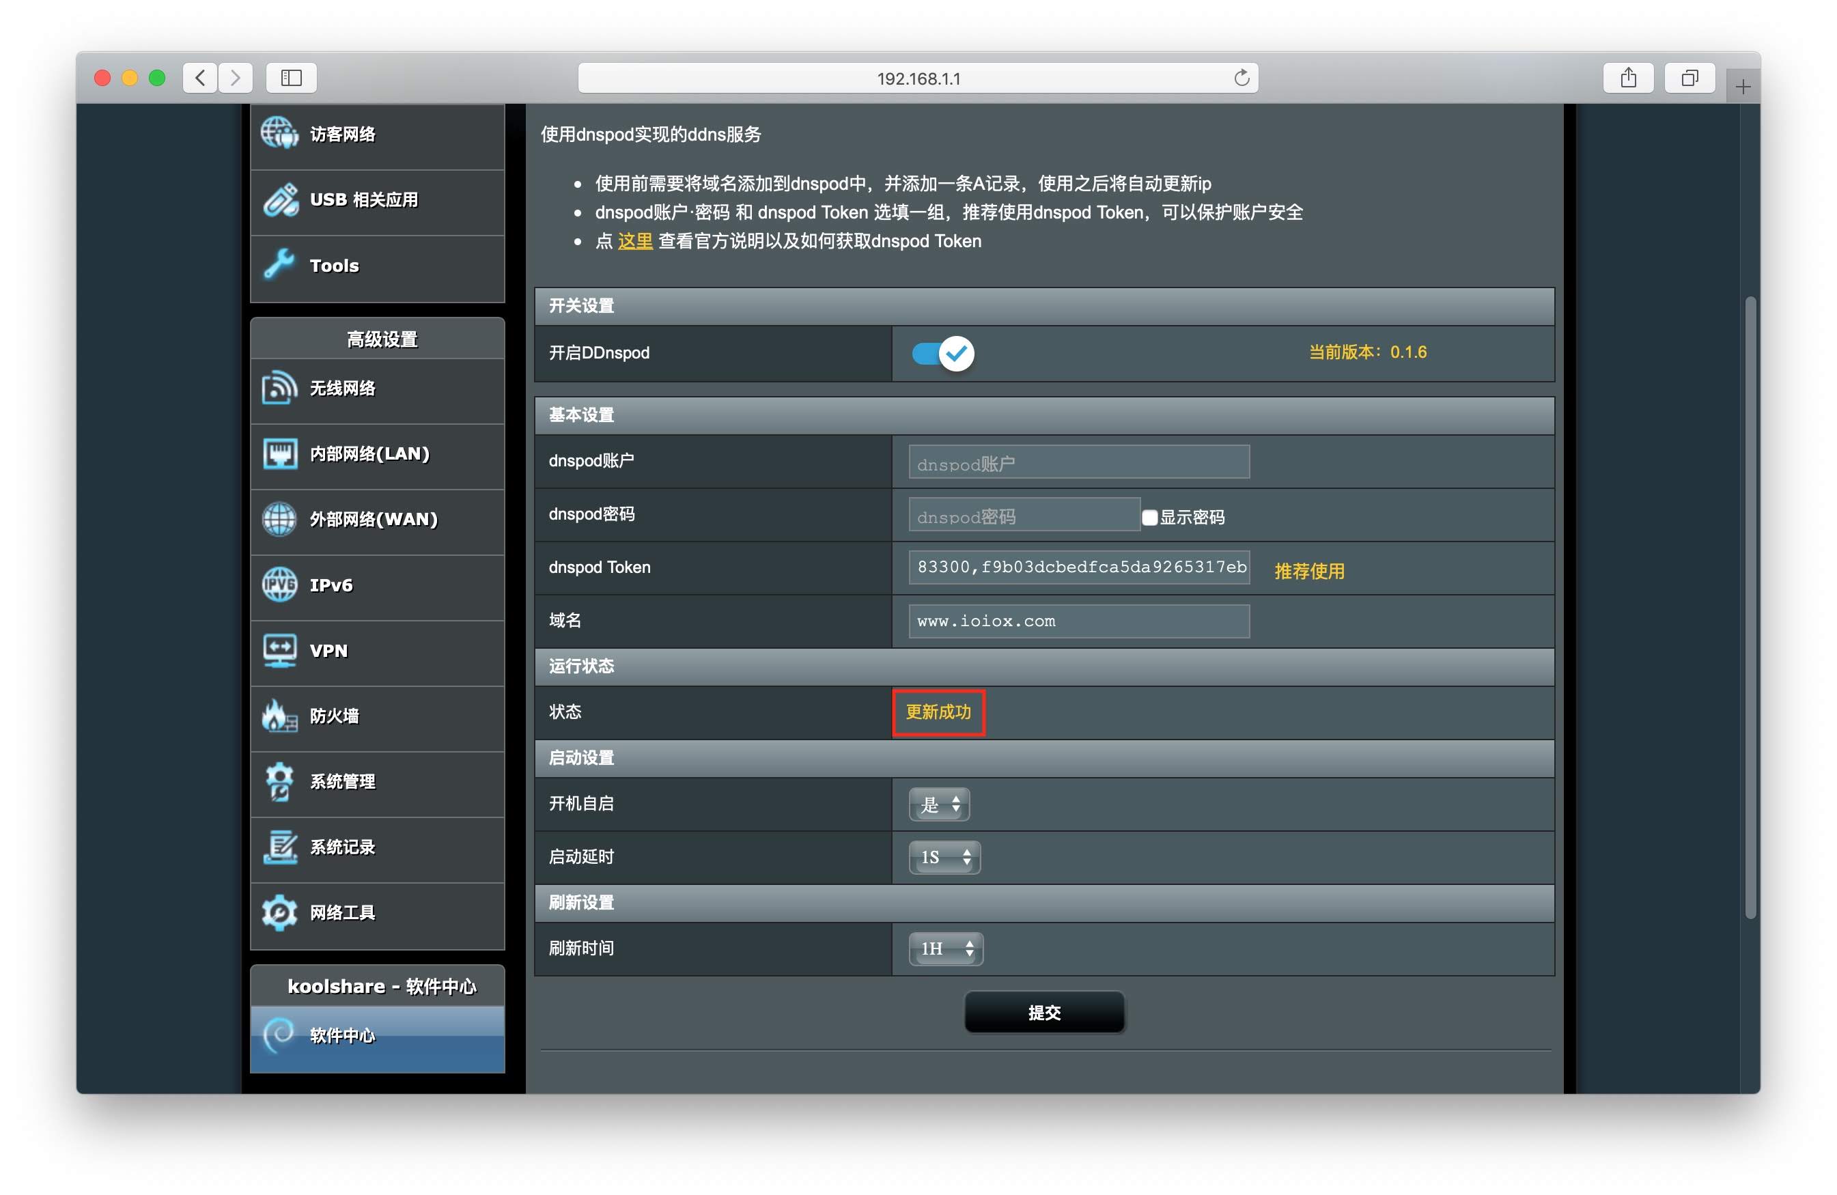This screenshot has height=1195, width=1837.
Task: Select the IPv6 sidebar icon
Action: [x=279, y=585]
